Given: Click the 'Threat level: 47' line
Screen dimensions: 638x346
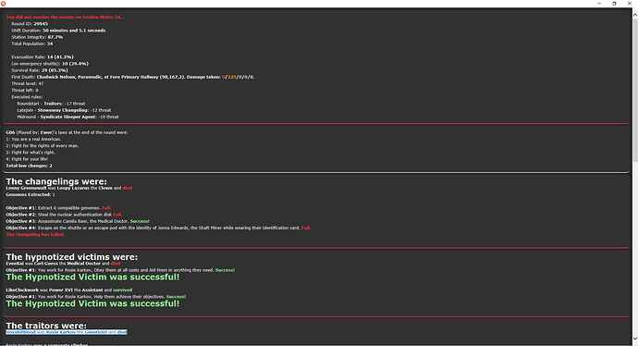Looking at the screenshot, I should (28, 83).
